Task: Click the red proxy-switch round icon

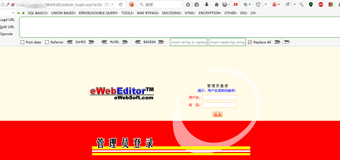Action: (274, 4)
